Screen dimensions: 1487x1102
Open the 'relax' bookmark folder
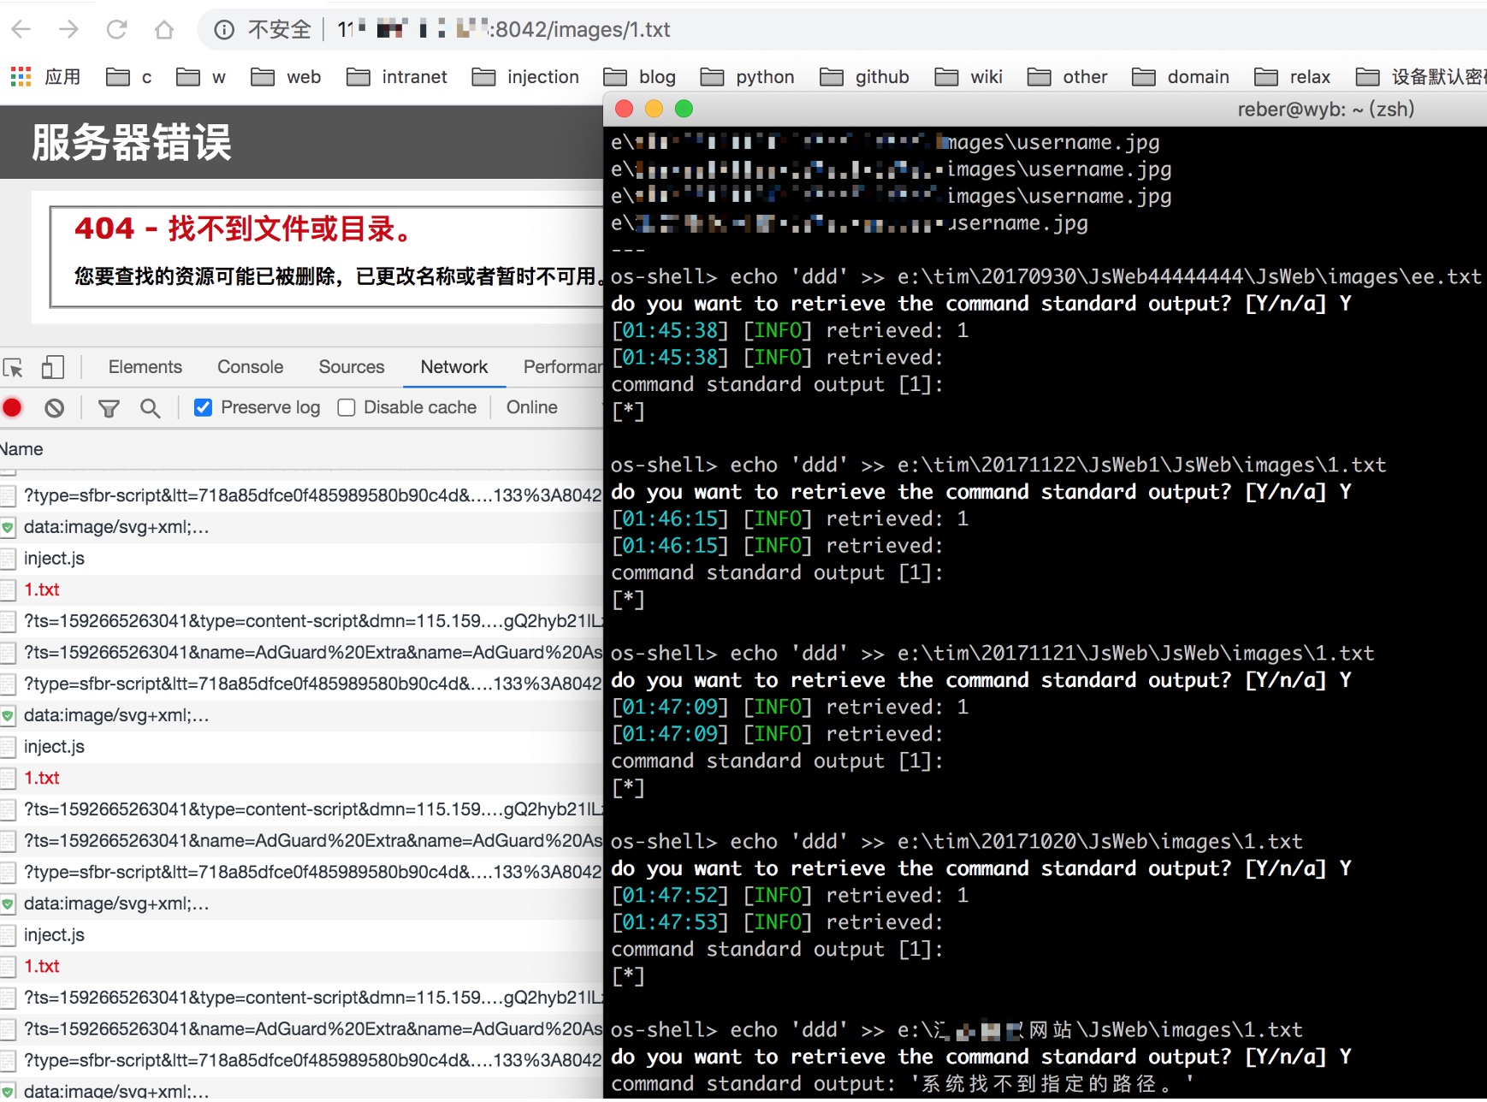(1293, 77)
